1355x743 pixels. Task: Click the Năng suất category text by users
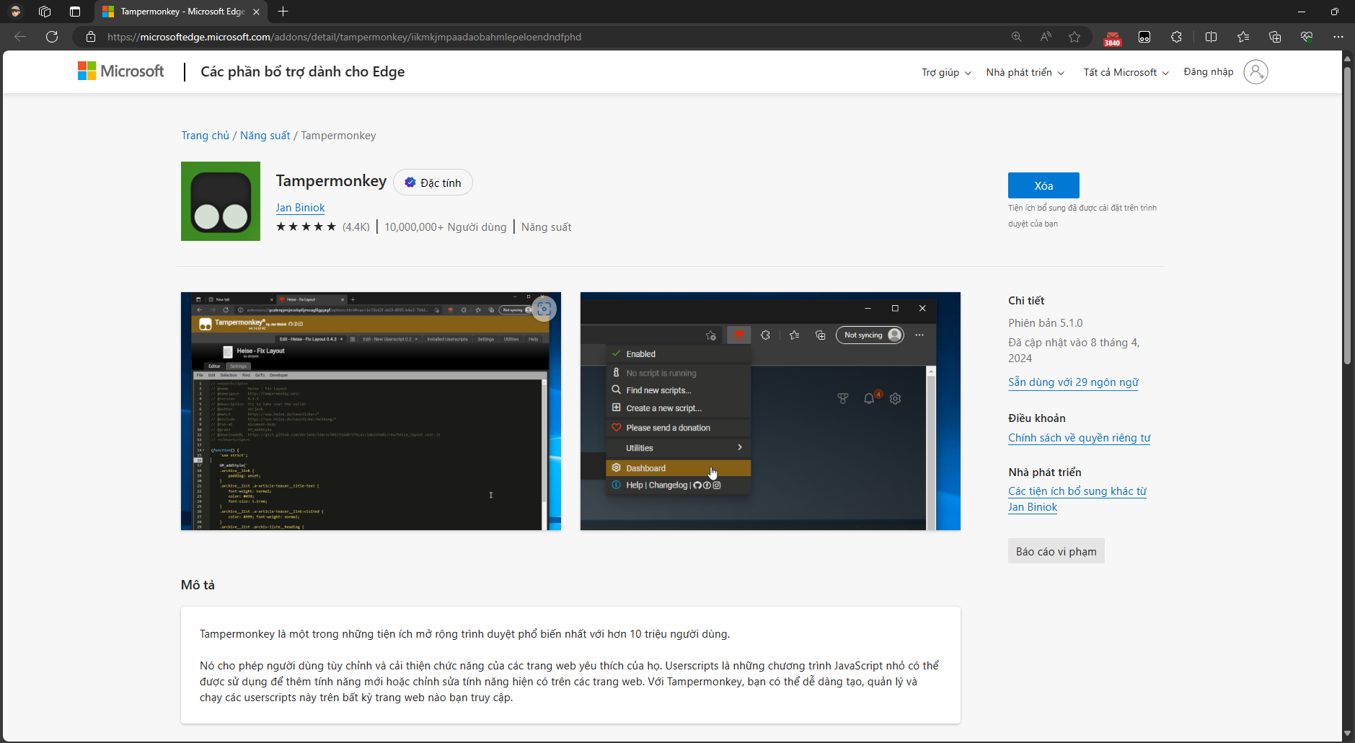(x=546, y=227)
